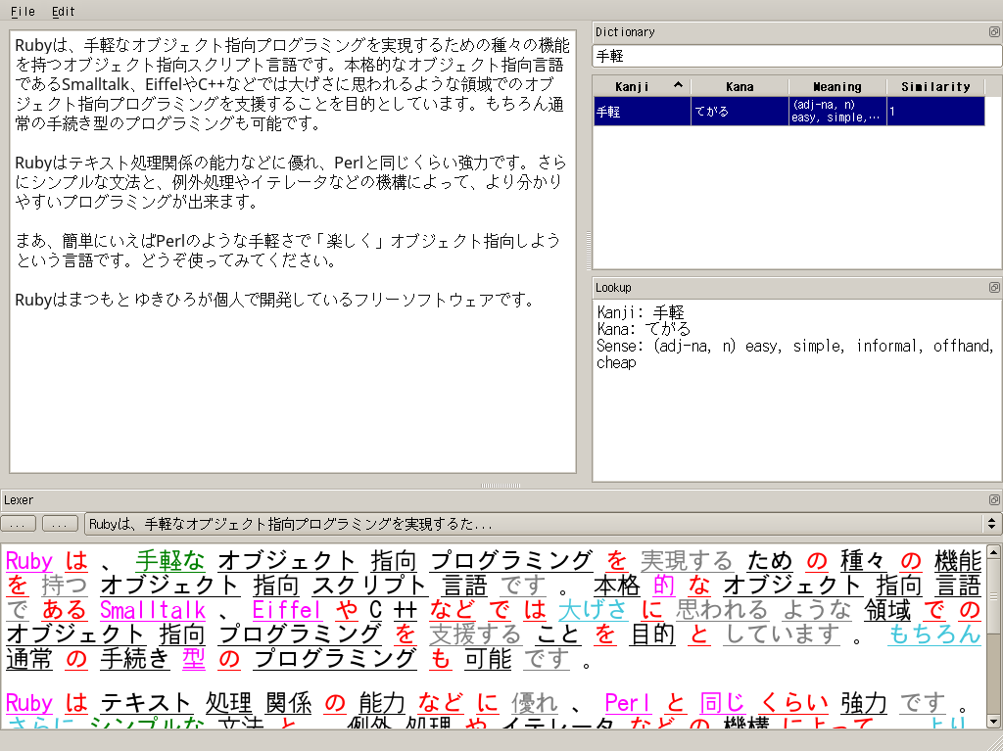
Task: Select the token 強力 in the Lexer
Action: pos(864,703)
